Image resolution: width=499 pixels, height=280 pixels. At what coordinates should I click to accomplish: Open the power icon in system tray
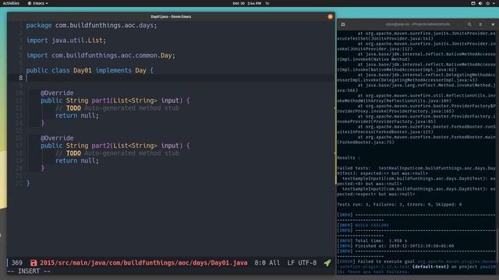(x=487, y=3)
